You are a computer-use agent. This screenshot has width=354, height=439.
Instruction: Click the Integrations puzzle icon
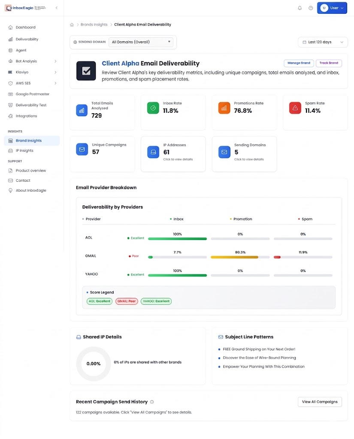click(x=10, y=116)
